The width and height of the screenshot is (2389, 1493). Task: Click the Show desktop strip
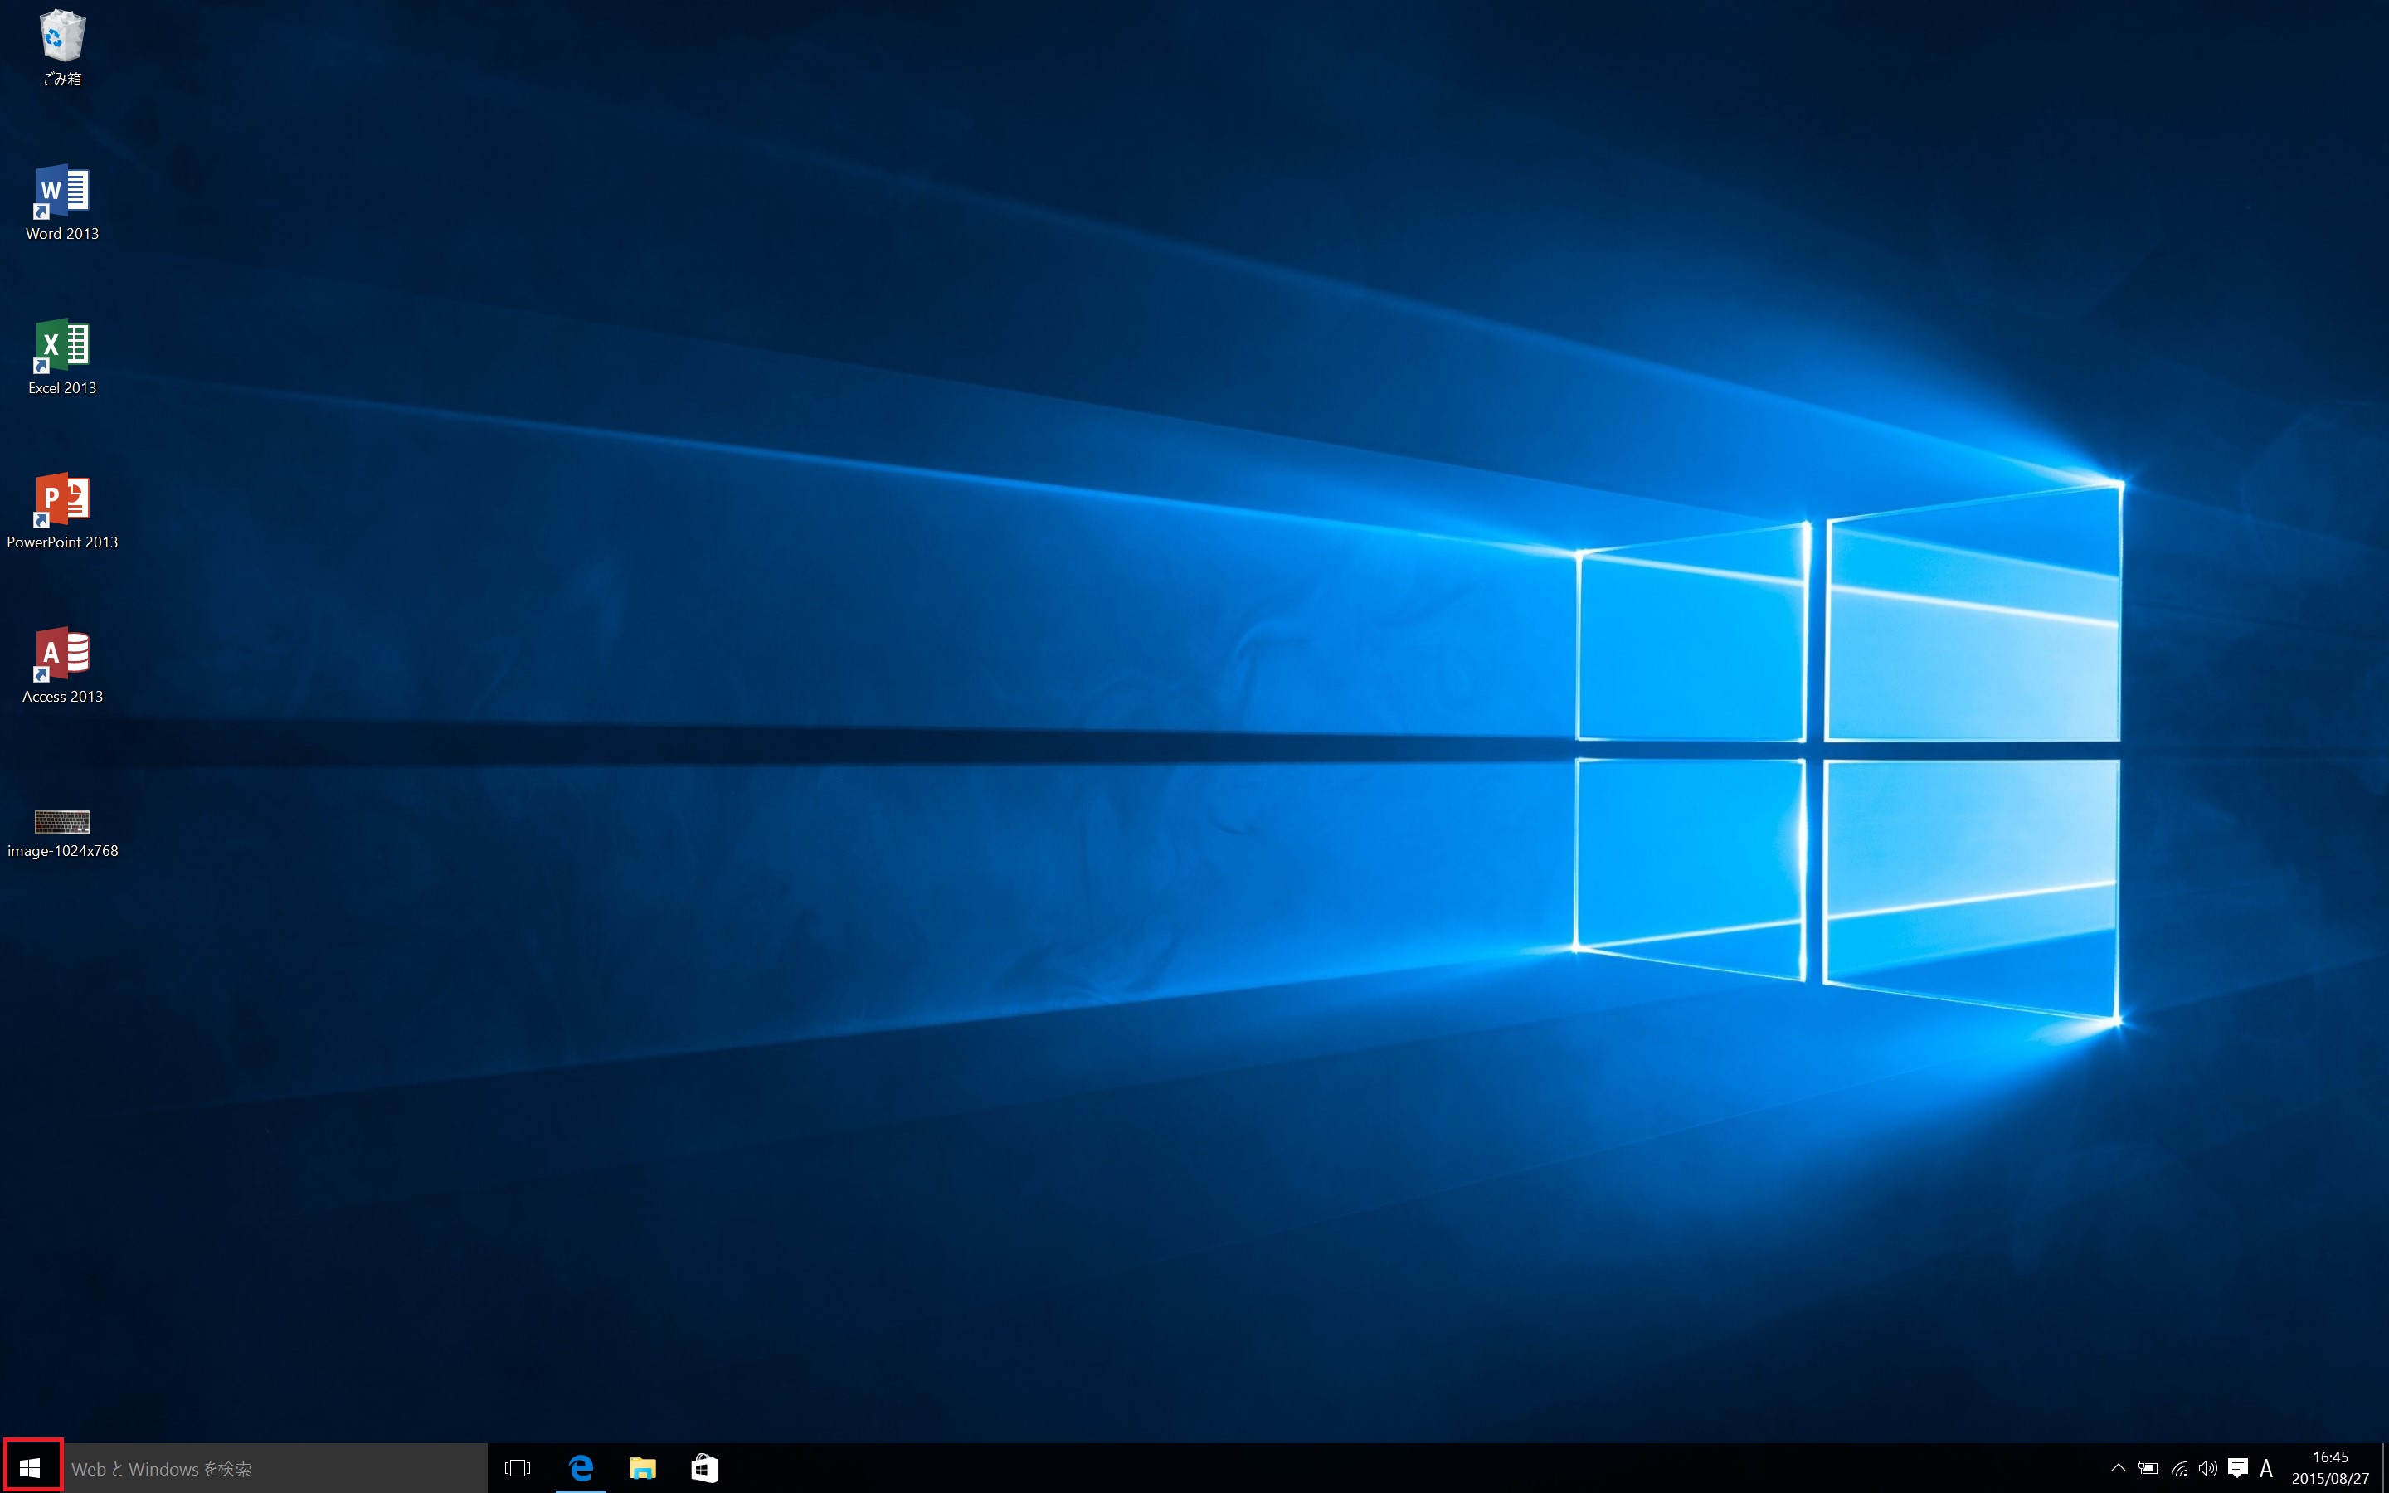tap(2384, 1468)
